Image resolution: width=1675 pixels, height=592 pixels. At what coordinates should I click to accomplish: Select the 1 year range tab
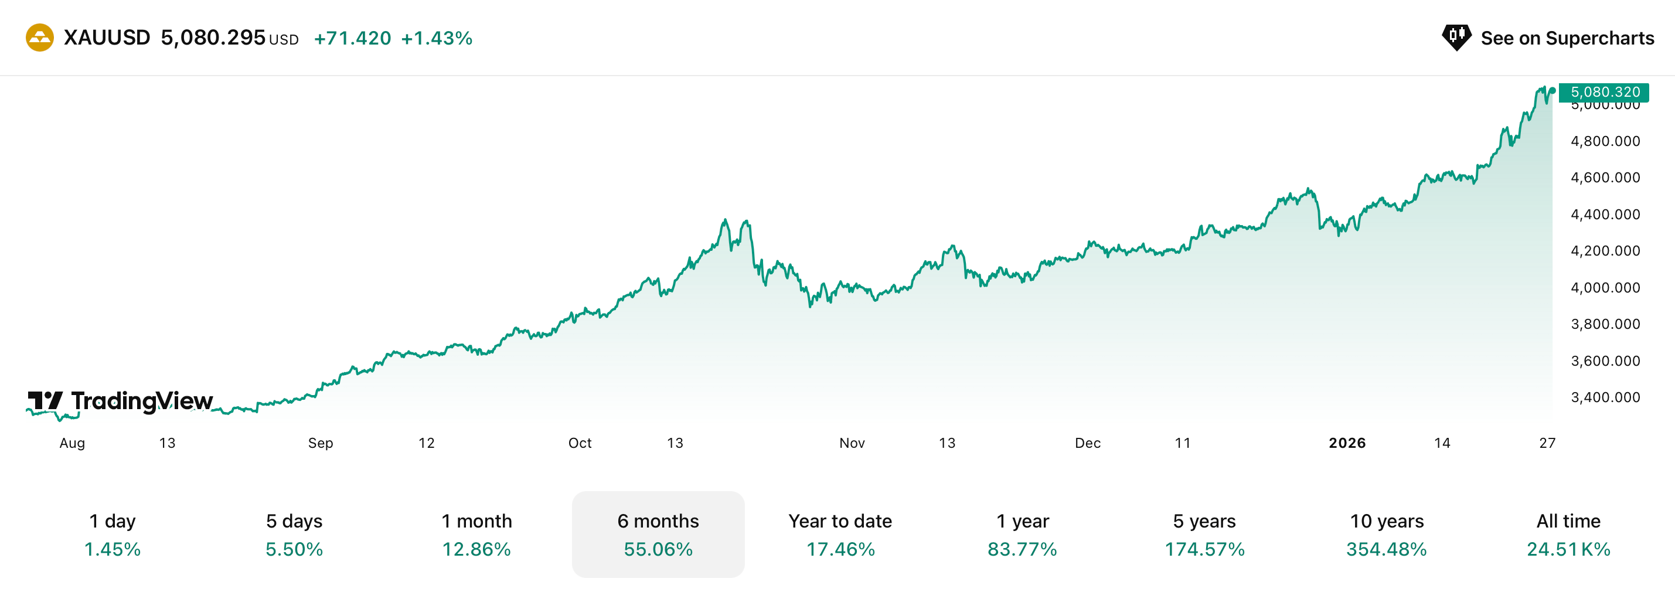tap(1022, 535)
